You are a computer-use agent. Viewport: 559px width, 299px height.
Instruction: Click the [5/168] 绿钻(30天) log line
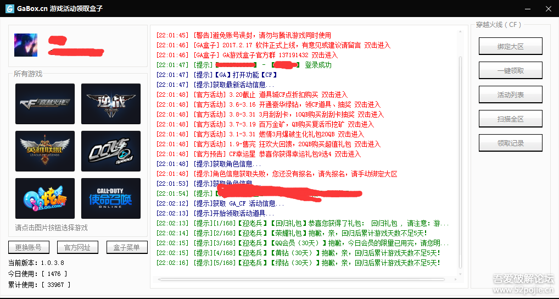pos(298,263)
